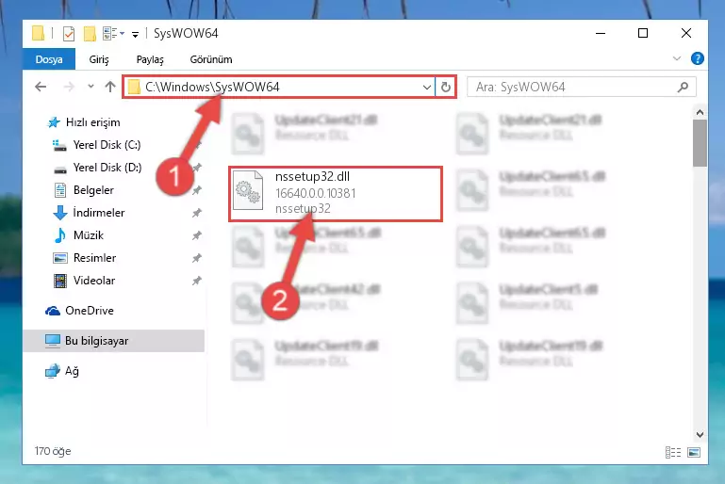Go up one folder level arrow
725x484 pixels.
tap(110, 87)
